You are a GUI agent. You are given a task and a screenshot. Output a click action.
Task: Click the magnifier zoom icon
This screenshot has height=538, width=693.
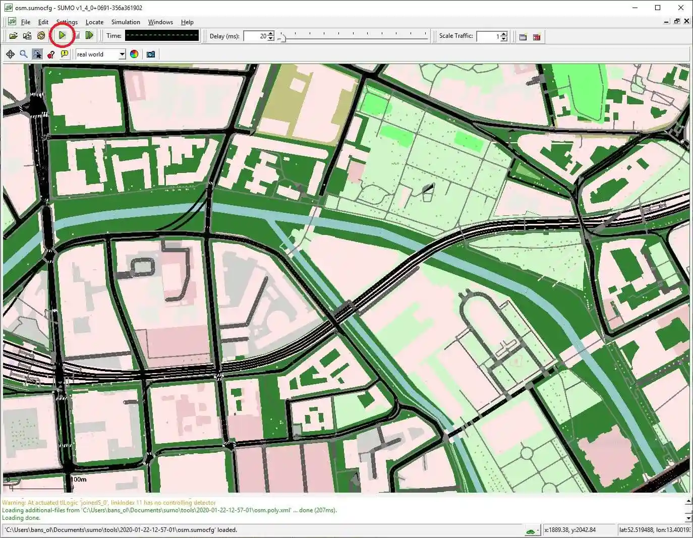pos(24,54)
